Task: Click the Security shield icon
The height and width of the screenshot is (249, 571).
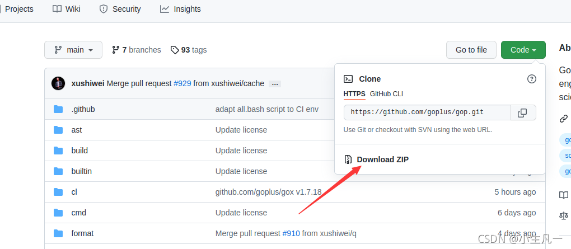Action: tap(104, 9)
